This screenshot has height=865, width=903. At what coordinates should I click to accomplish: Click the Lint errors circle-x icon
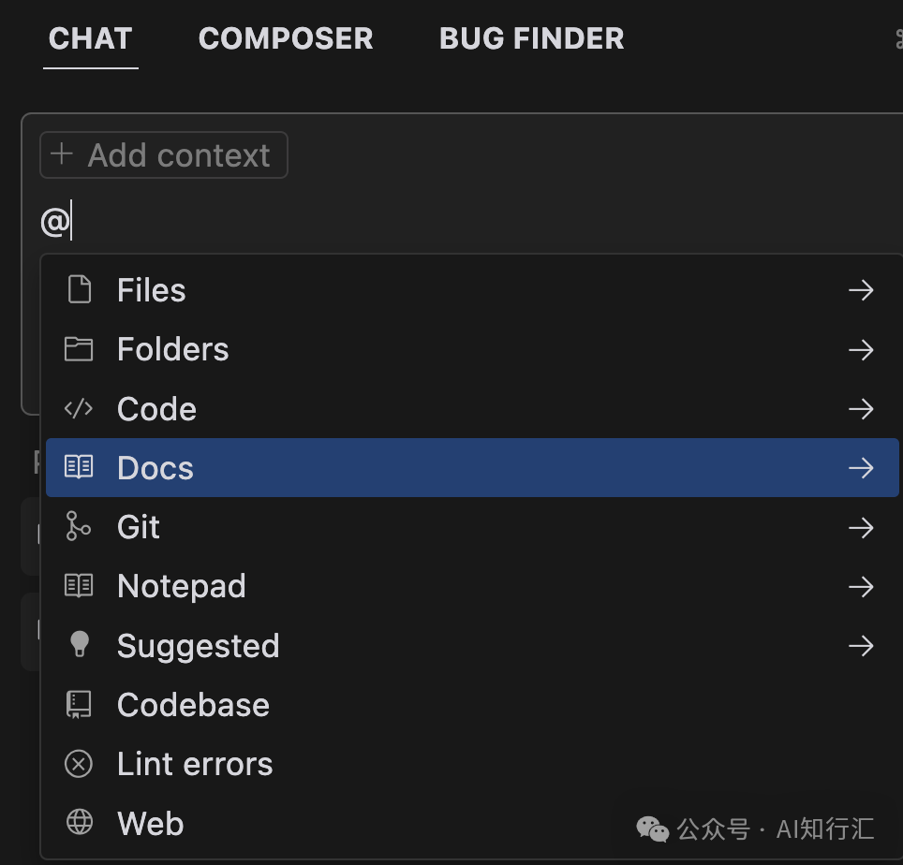pyautogui.click(x=79, y=764)
